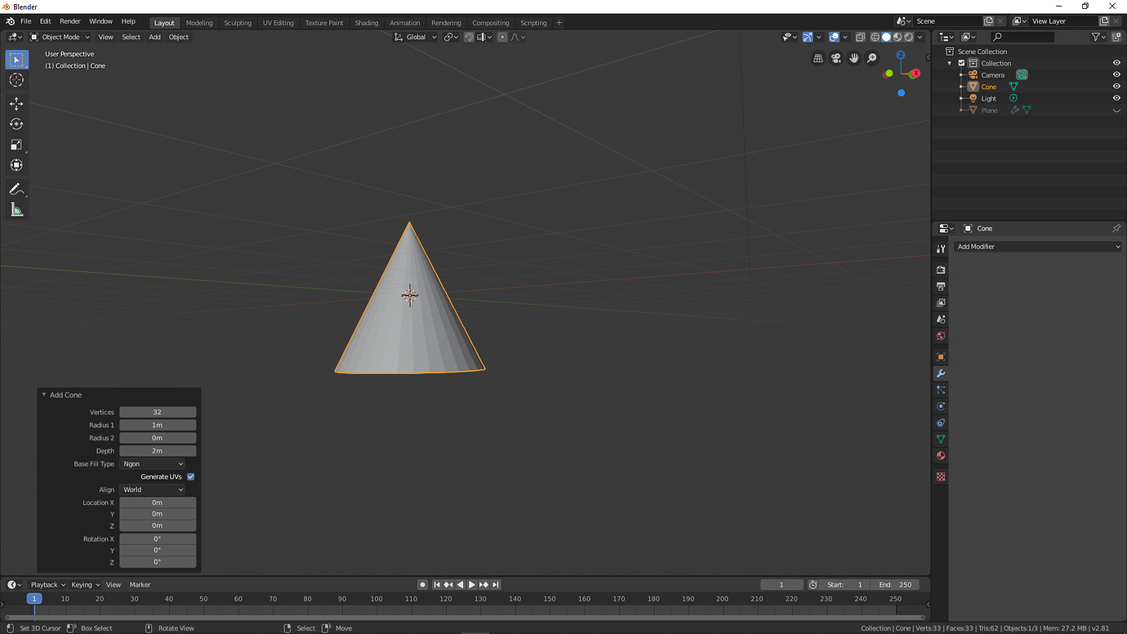1127x634 pixels.
Task: Open the Modifier Properties tab (wrench icon)
Action: click(940, 373)
